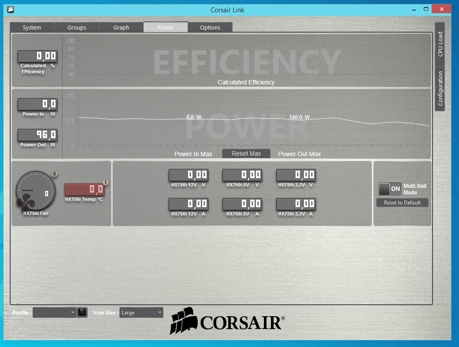Click the Power Out wattage display

coord(37,135)
